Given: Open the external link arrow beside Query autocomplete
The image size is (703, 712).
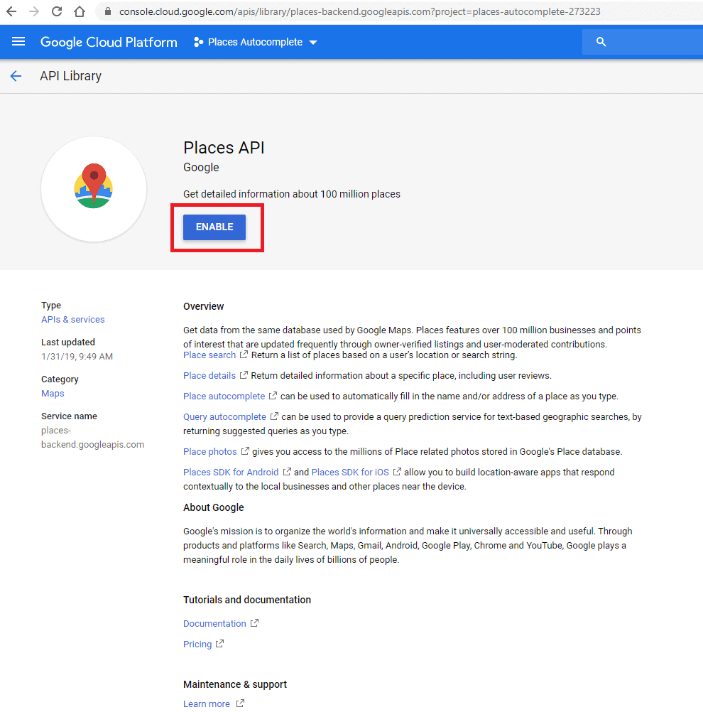Looking at the screenshot, I should click(x=276, y=416).
